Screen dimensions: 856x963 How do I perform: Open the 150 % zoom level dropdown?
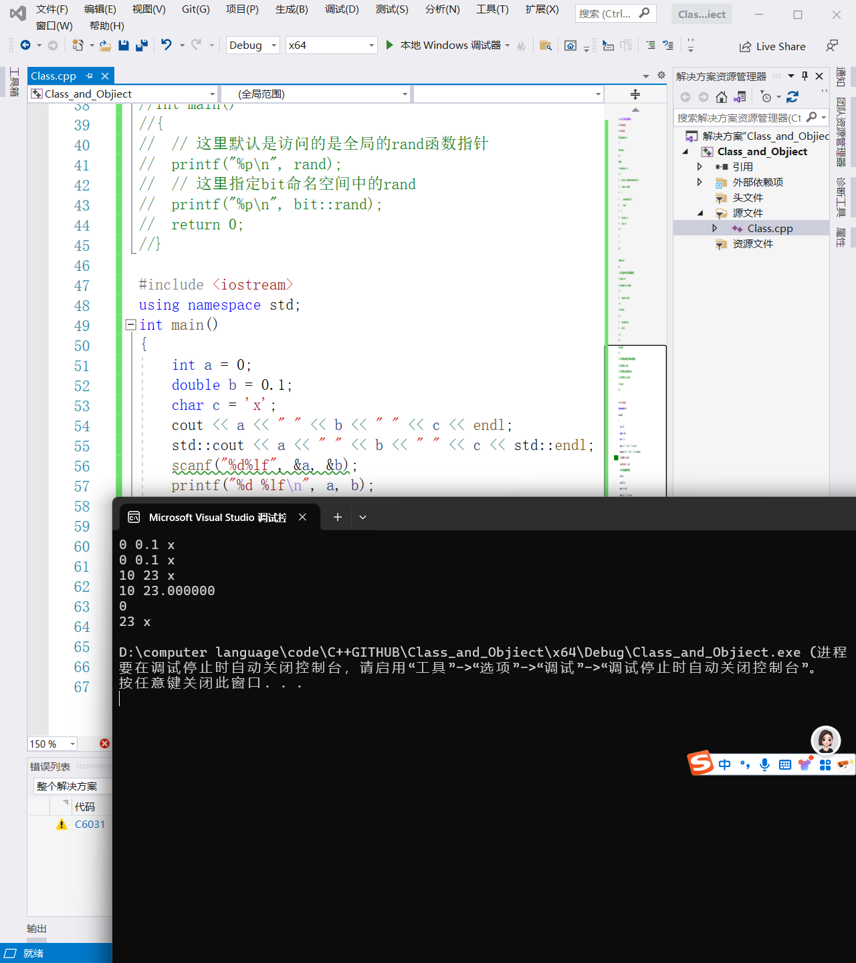coord(53,744)
